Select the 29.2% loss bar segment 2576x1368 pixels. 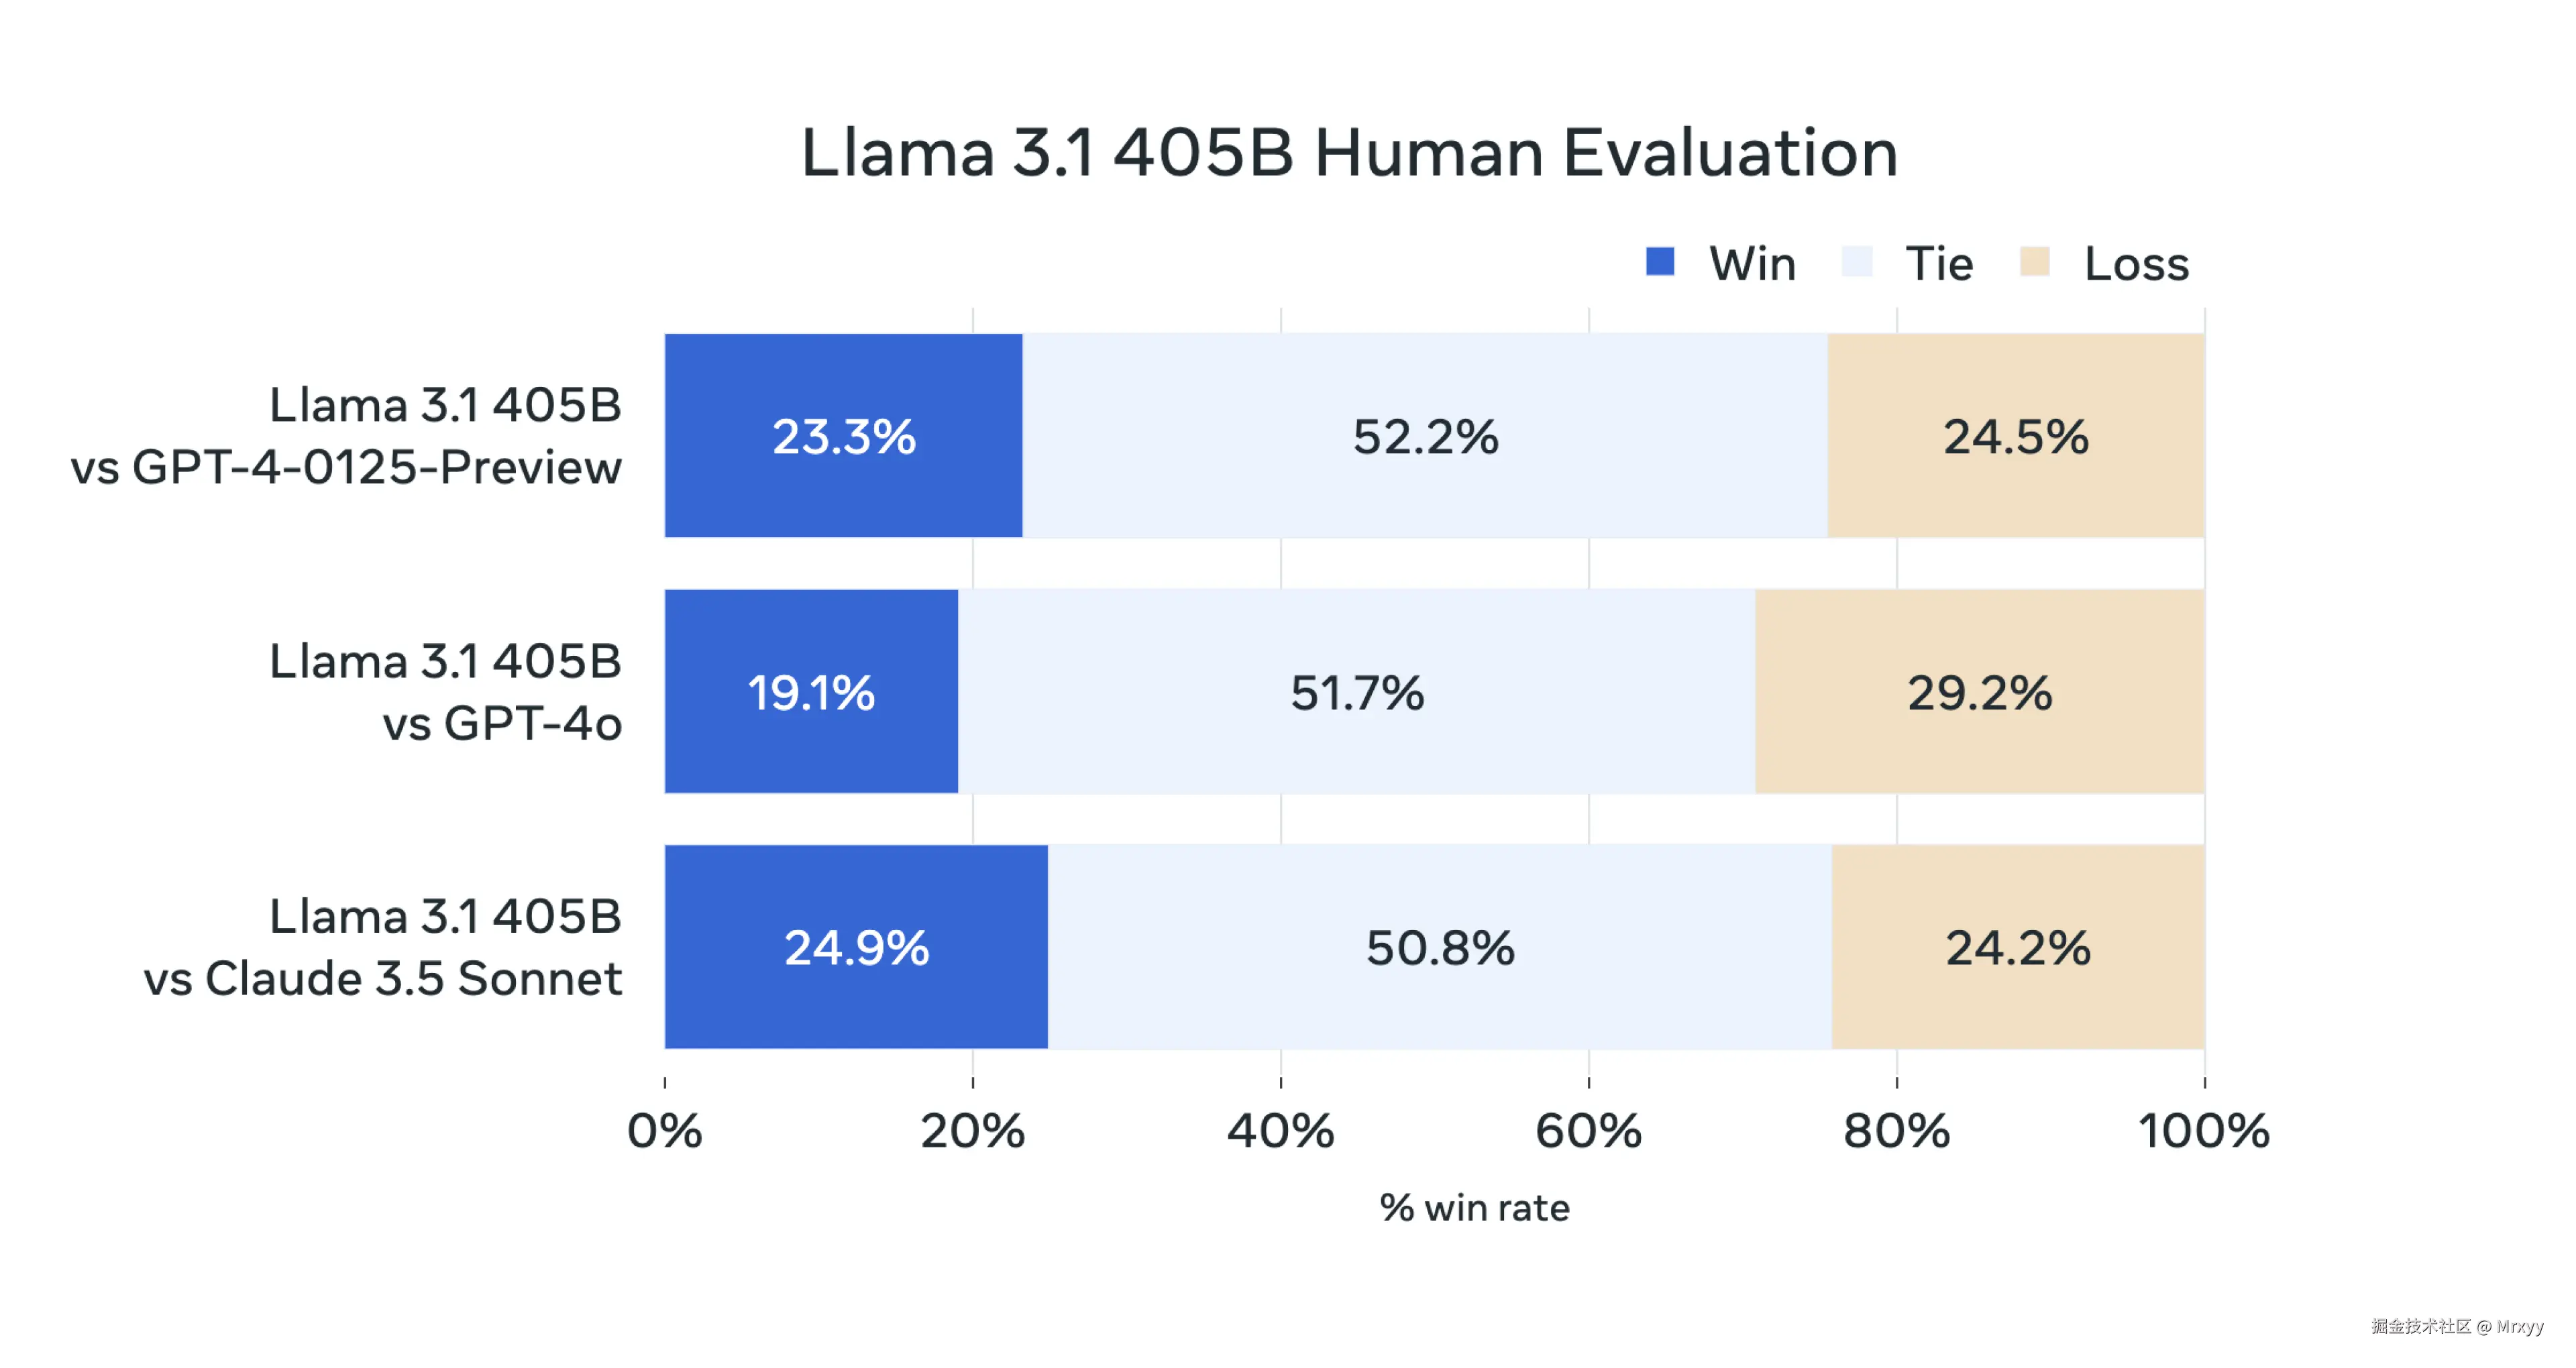point(1980,692)
